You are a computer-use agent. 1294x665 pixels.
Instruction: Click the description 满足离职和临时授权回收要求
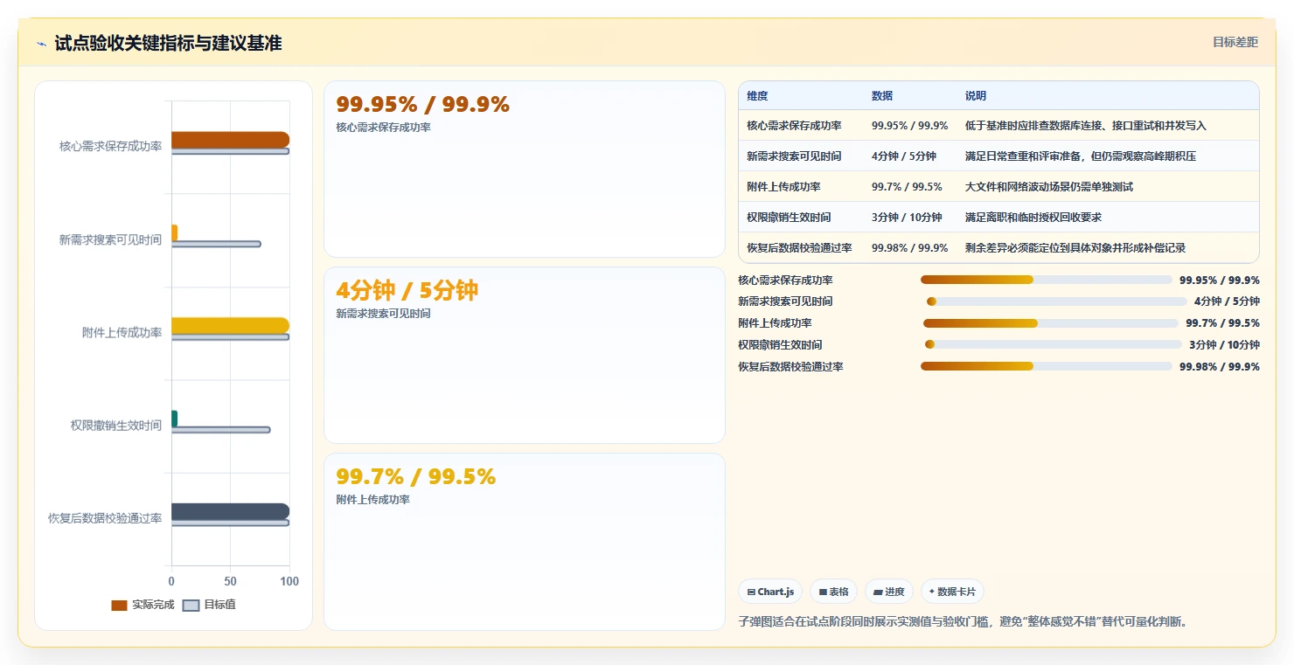coord(1033,218)
